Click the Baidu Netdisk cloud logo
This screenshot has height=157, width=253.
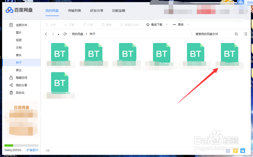[9, 10]
